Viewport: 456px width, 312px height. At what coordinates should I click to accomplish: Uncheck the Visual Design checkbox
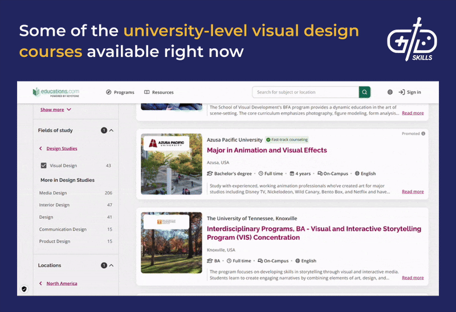44,166
